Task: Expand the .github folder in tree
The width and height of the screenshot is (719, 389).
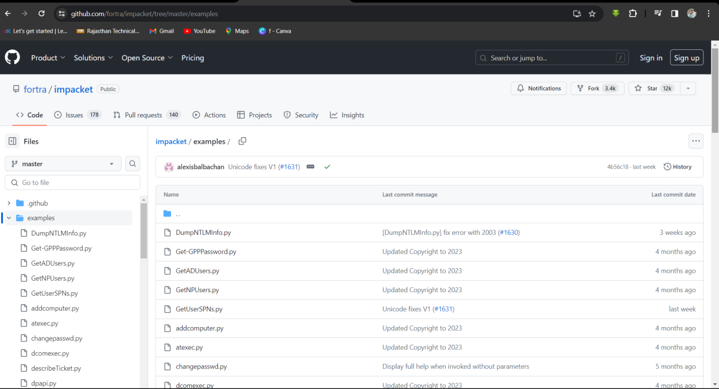Action: (x=9, y=203)
